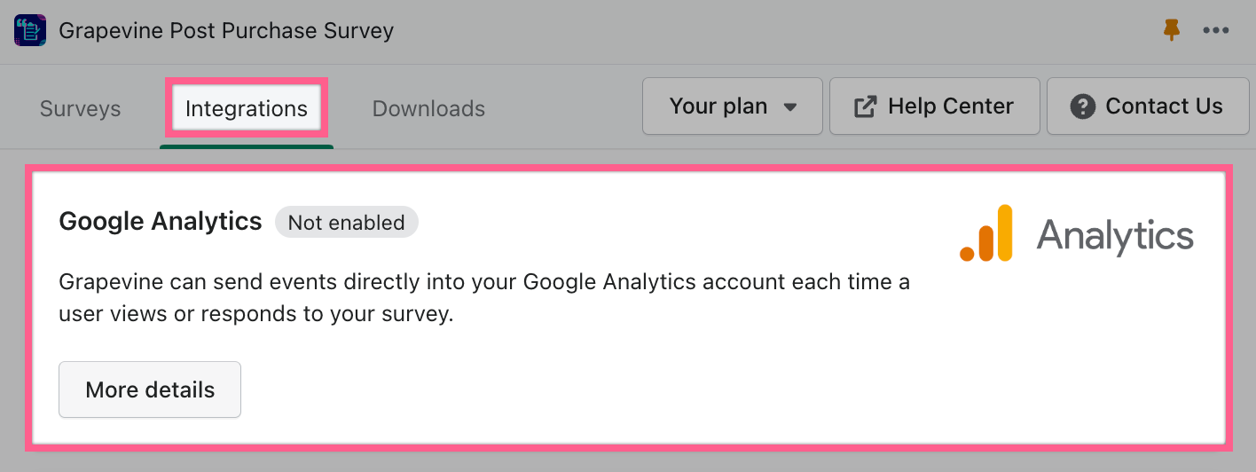Pin the app using the pushpin icon
The width and height of the screenshot is (1256, 472).
(1172, 30)
